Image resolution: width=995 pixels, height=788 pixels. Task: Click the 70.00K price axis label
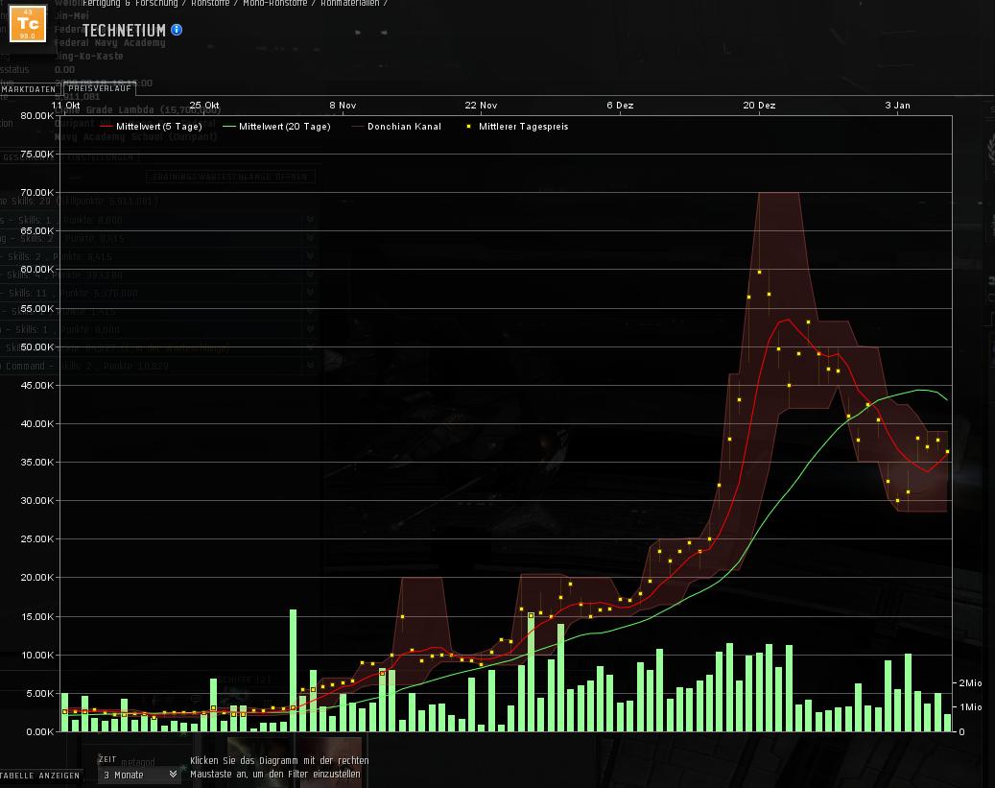[x=37, y=192]
